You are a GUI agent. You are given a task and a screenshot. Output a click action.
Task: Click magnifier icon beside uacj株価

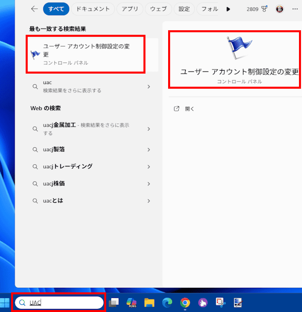(35, 184)
